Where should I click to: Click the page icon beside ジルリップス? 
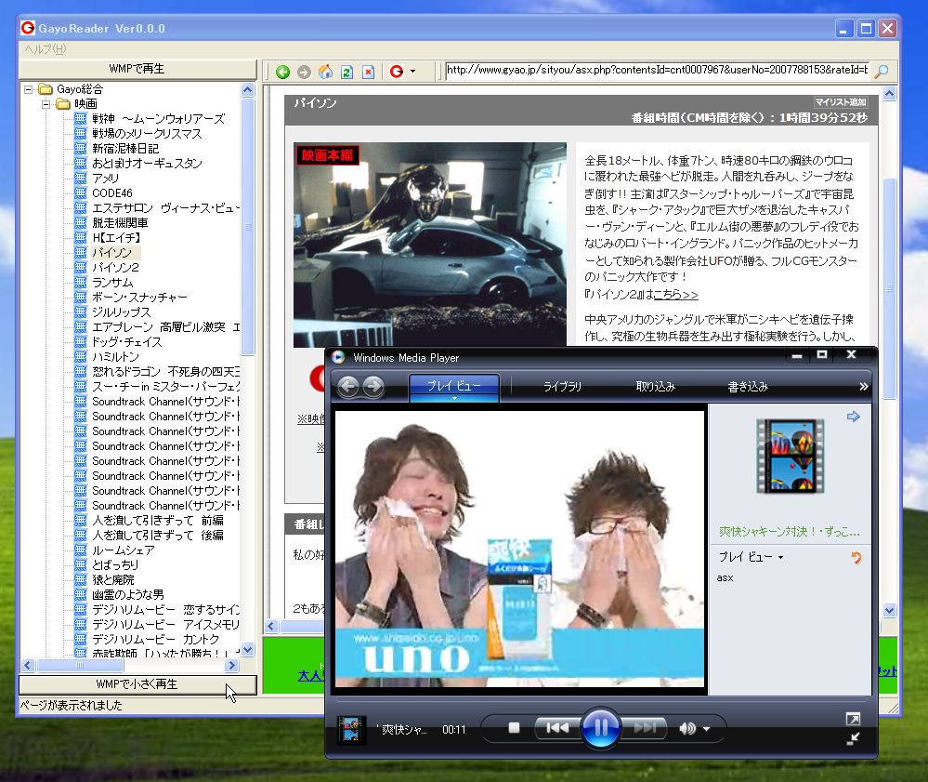[81, 312]
